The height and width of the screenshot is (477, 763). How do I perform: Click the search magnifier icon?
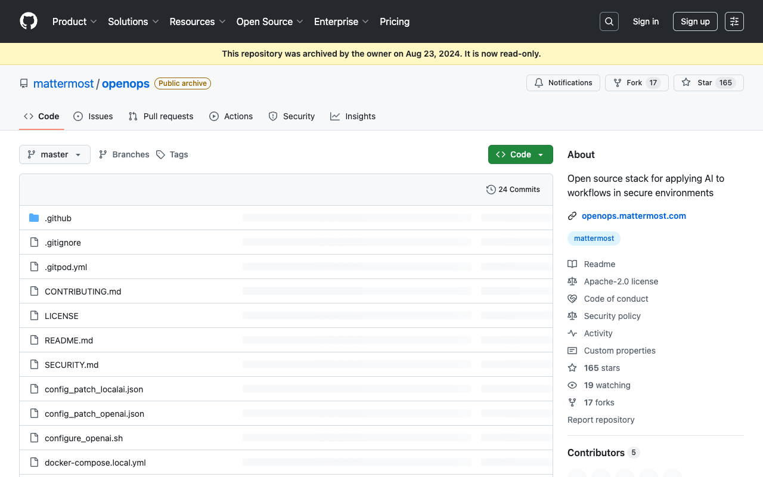click(x=609, y=21)
